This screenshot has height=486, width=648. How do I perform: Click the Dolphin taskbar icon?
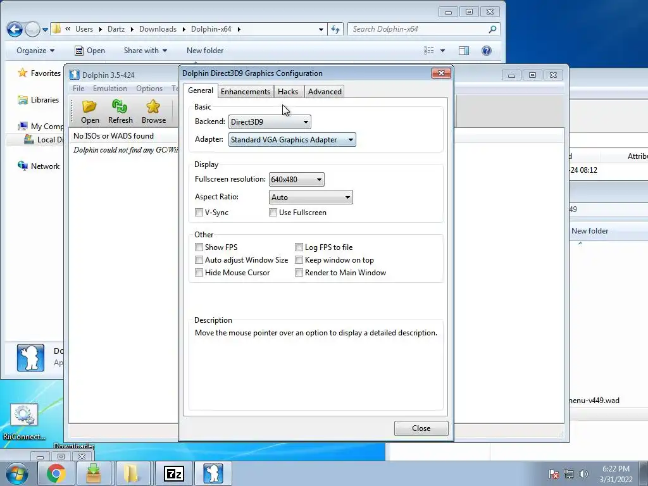tap(213, 473)
